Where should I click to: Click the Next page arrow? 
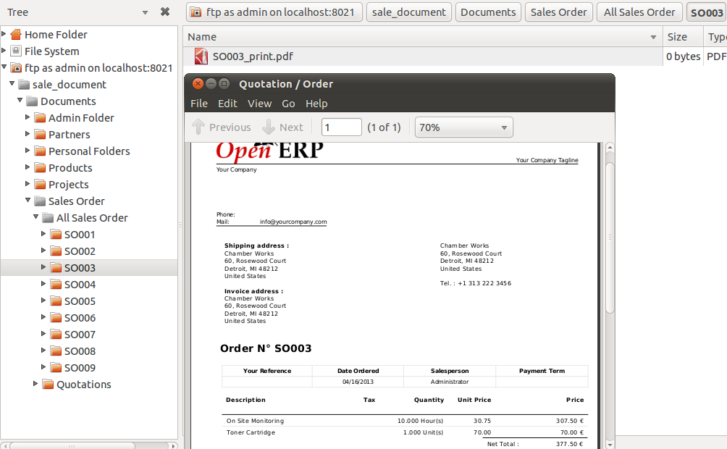tap(269, 127)
